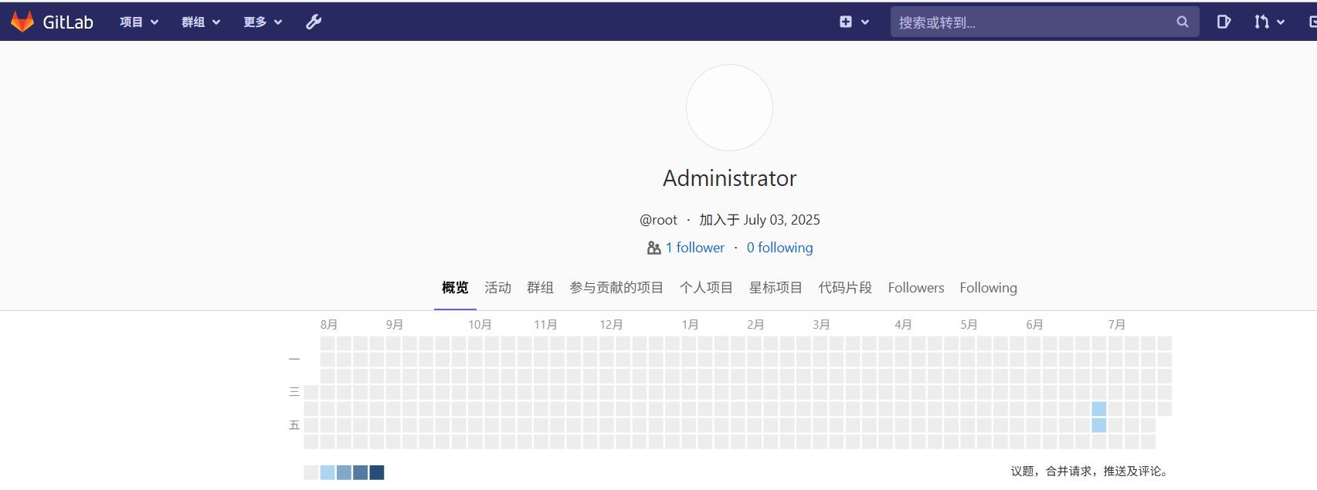This screenshot has width=1317, height=490.
Task: Click the light blue legend swatch
Action: (x=328, y=472)
